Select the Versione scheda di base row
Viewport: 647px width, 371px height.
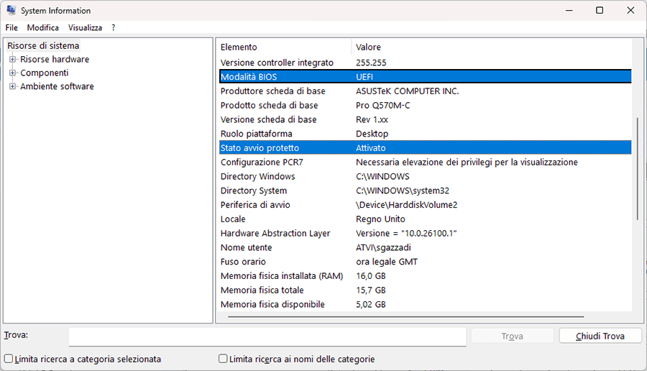click(x=425, y=119)
